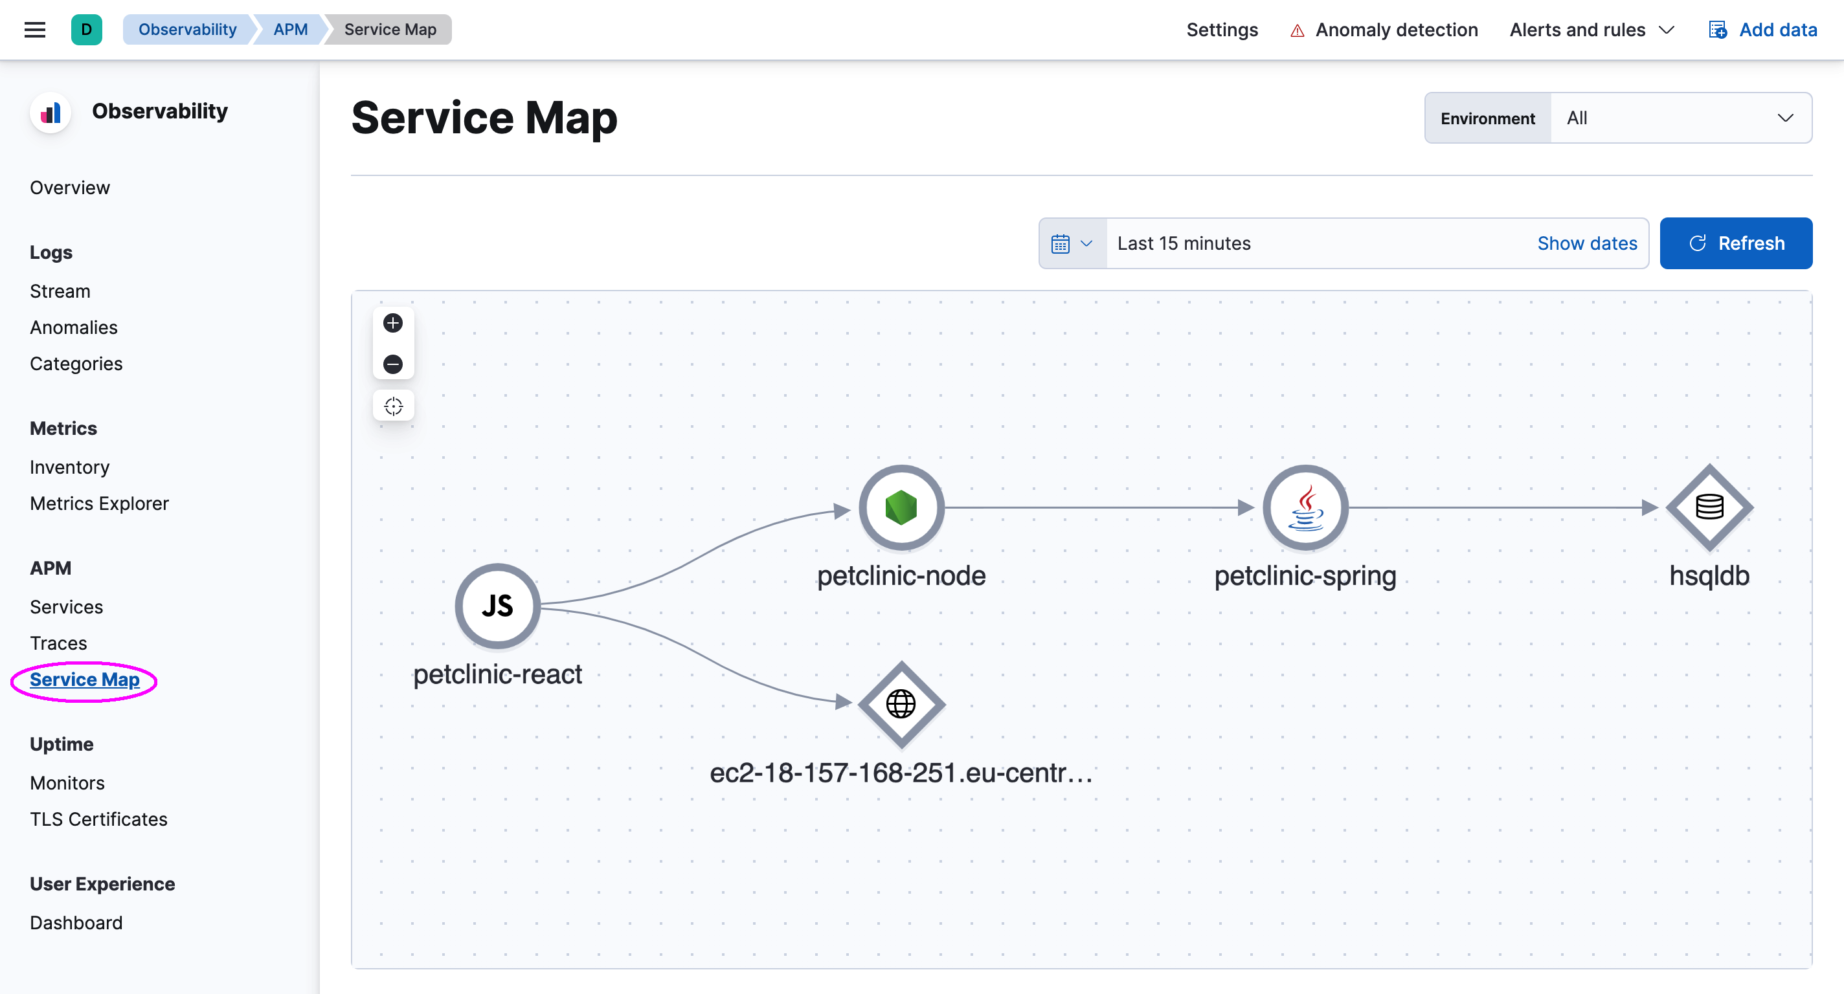Go to Traces in APM sidebar
1844x994 pixels.
(x=58, y=643)
